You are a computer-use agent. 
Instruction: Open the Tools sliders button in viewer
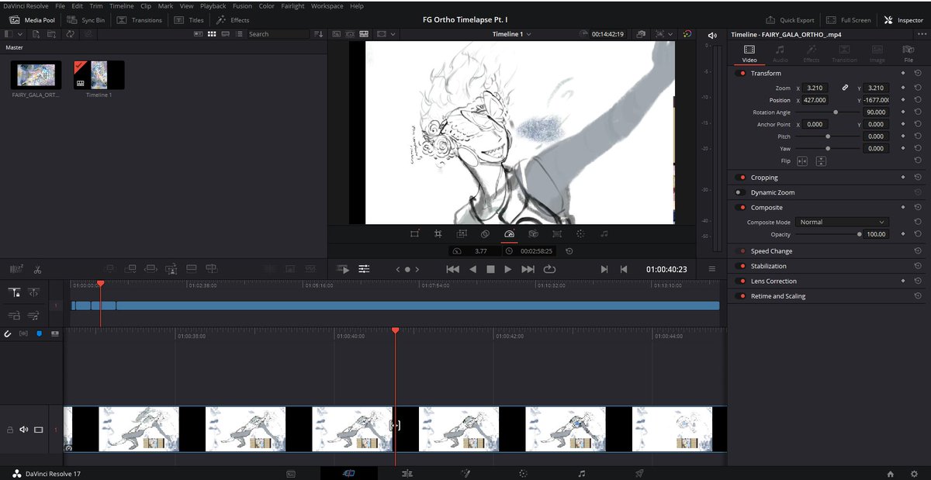tap(364, 269)
